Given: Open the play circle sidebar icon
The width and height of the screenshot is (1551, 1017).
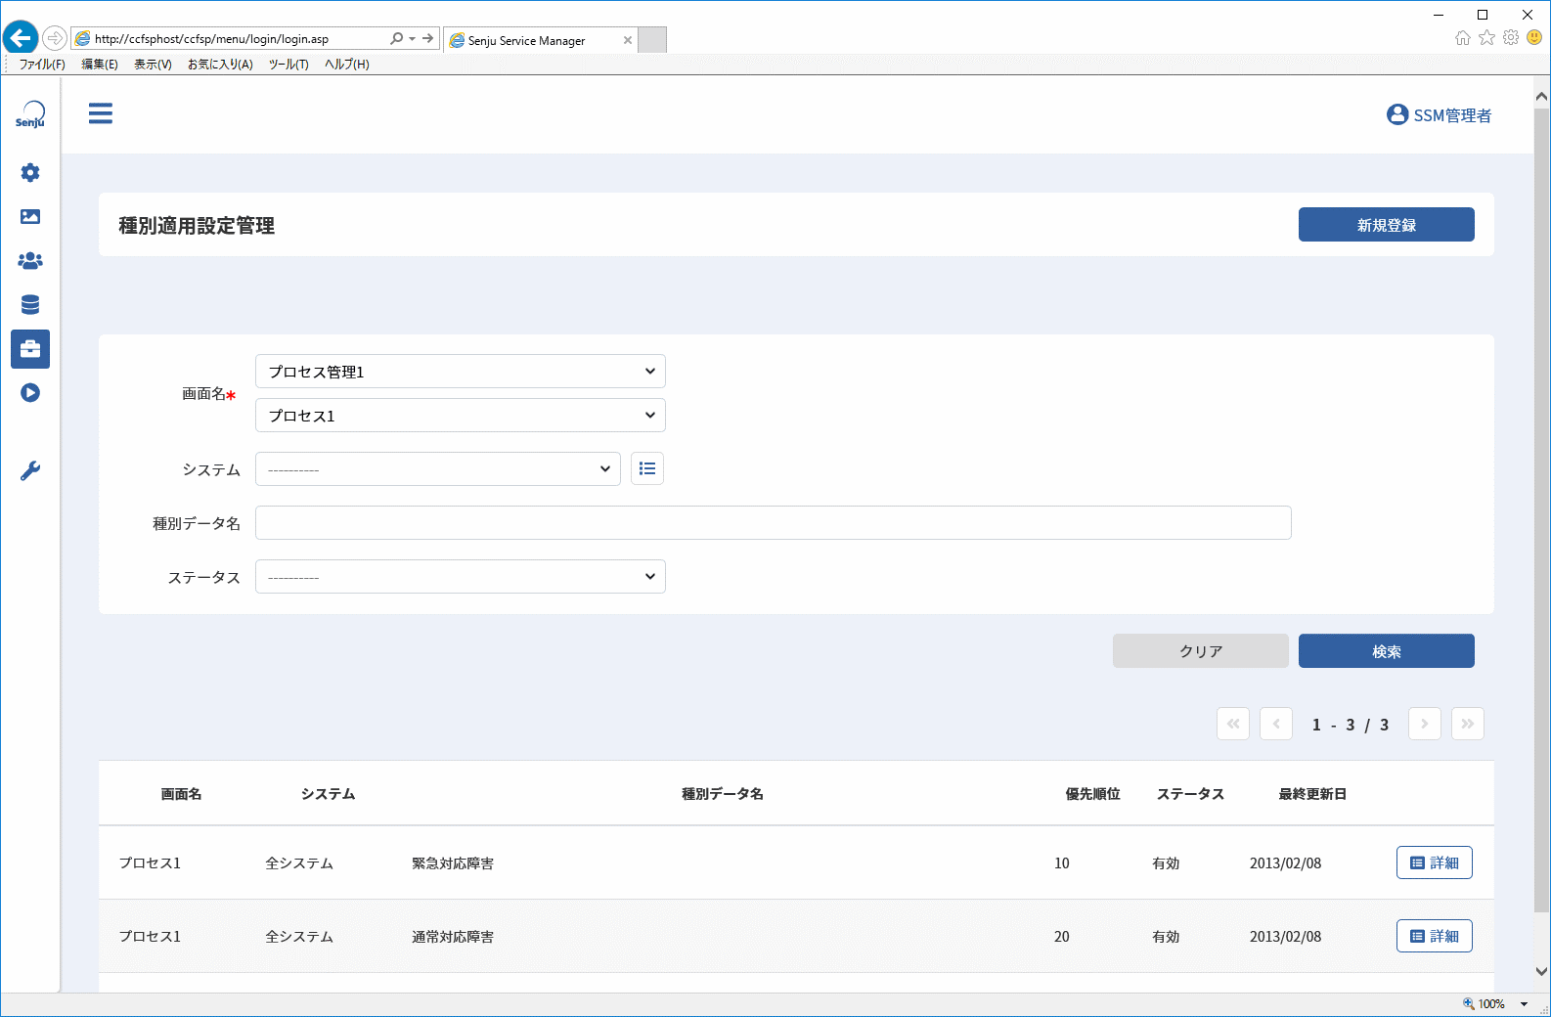Looking at the screenshot, I should pyautogui.click(x=30, y=393).
